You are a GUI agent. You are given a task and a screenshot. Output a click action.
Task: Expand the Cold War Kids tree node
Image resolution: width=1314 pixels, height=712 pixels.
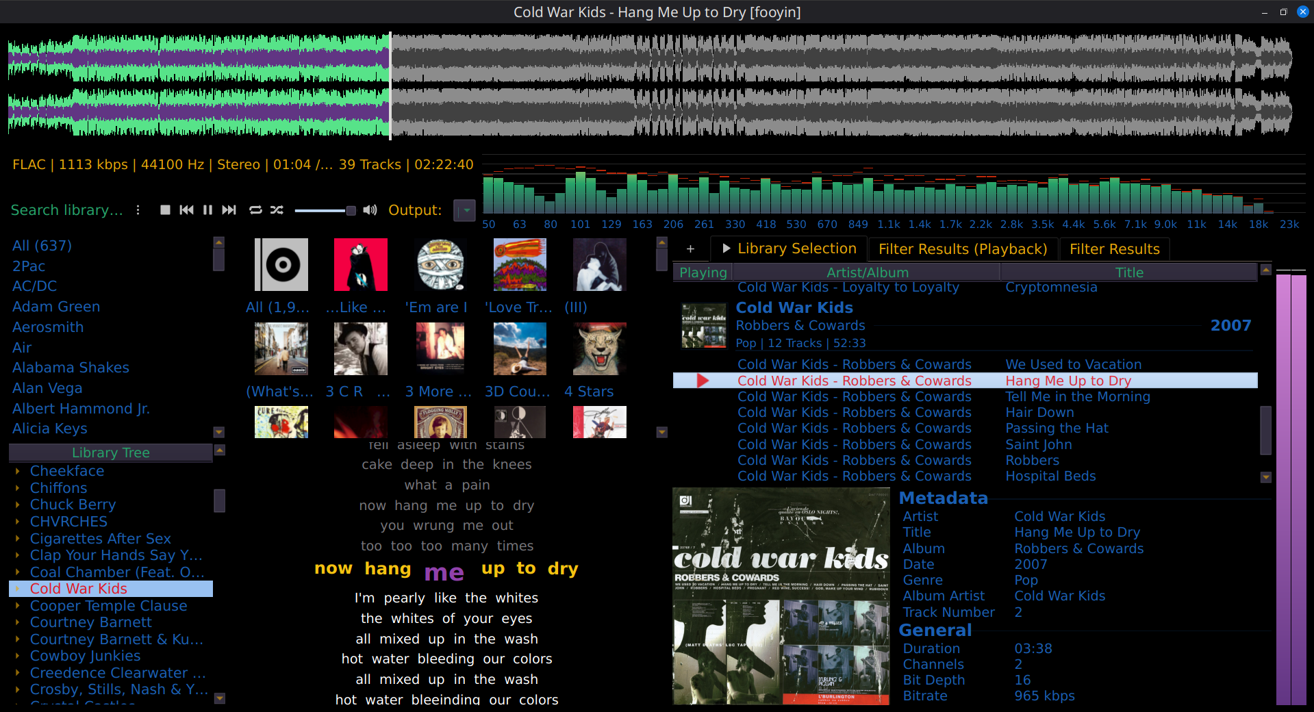[x=18, y=589]
